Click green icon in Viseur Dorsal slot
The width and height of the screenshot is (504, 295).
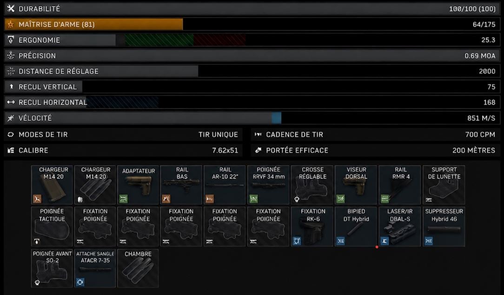click(341, 199)
